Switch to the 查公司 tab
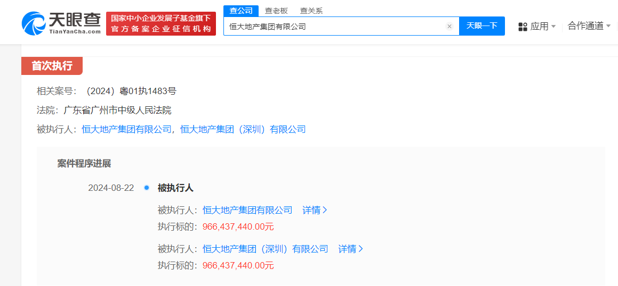The height and width of the screenshot is (286, 618). [x=241, y=11]
